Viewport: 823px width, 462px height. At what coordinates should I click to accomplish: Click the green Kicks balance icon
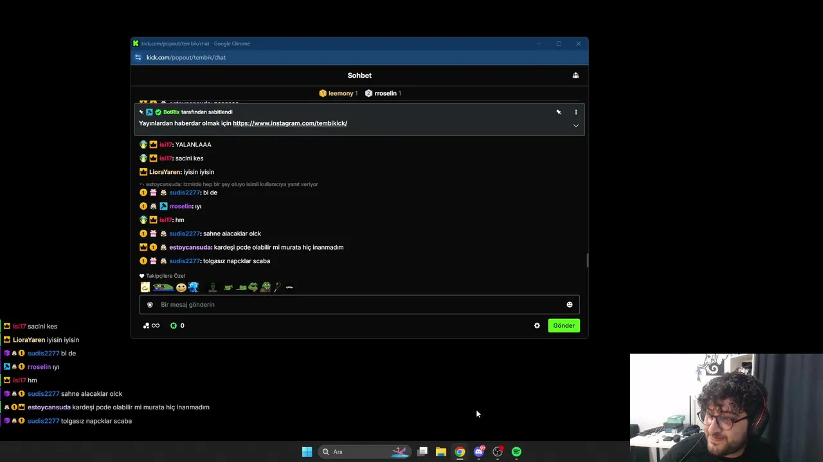174,325
